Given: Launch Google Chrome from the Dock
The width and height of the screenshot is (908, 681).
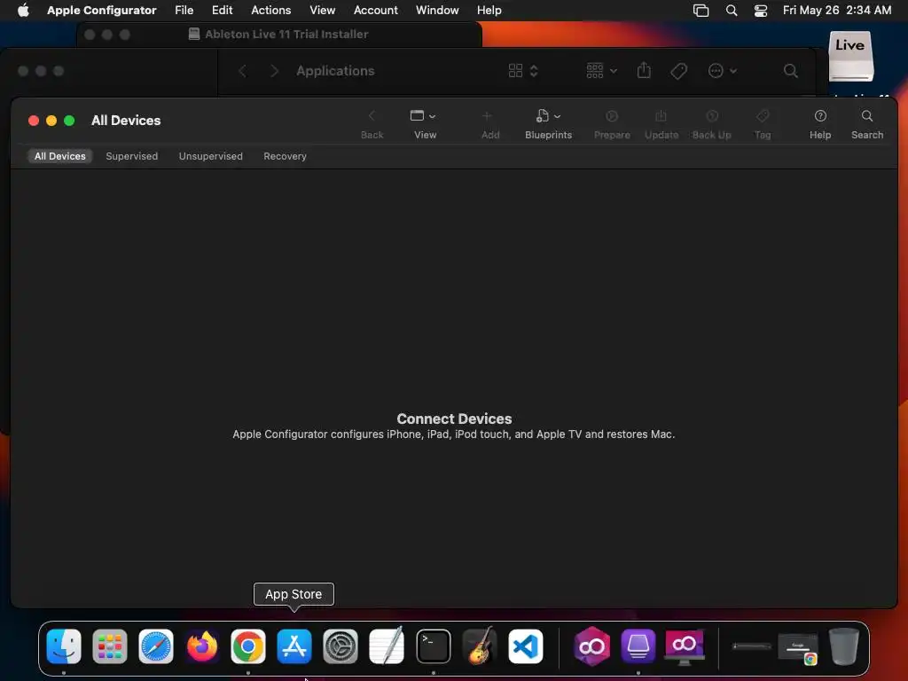Looking at the screenshot, I should (248, 646).
